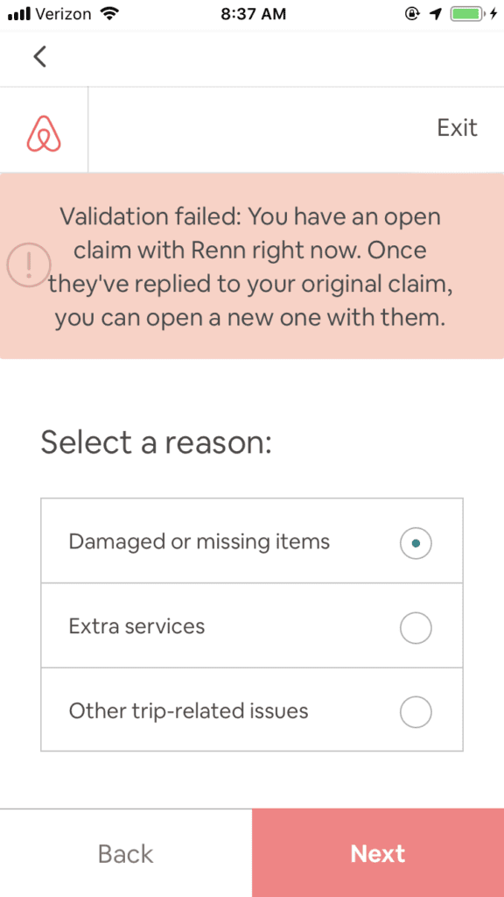Image resolution: width=504 pixels, height=897 pixels.
Task: Select Other trip-related issues radio
Action: pyautogui.click(x=416, y=711)
